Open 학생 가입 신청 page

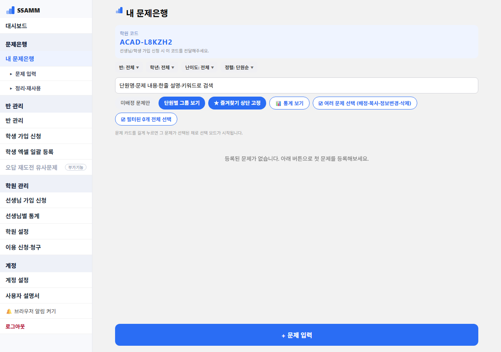46,136
